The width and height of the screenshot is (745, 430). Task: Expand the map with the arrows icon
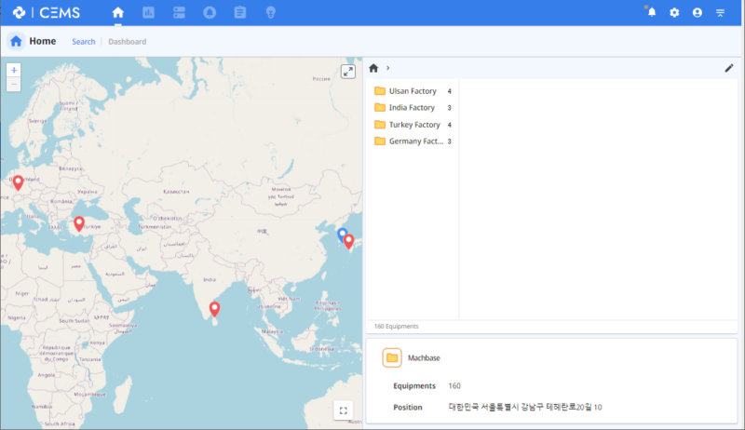click(347, 72)
